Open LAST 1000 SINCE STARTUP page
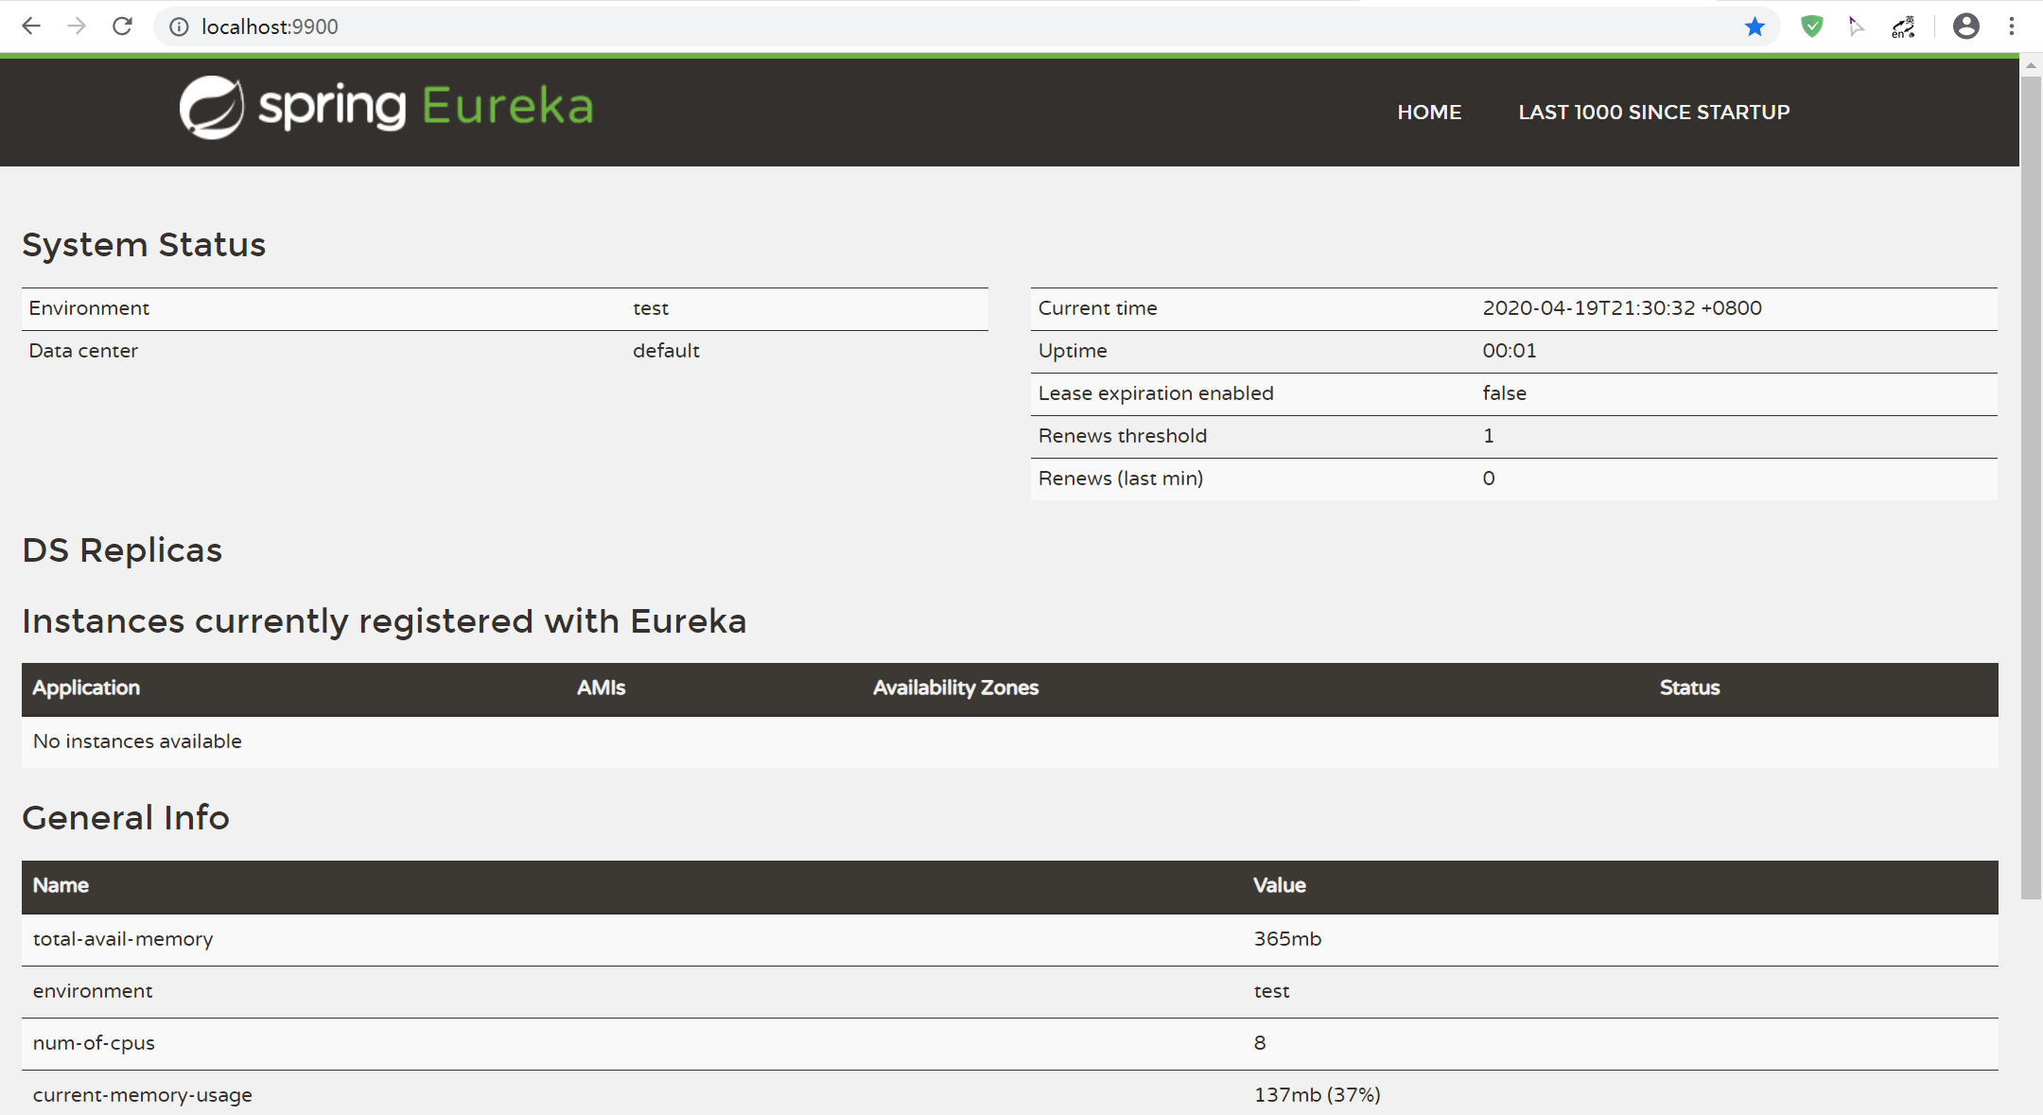The width and height of the screenshot is (2043, 1115). [1653, 112]
